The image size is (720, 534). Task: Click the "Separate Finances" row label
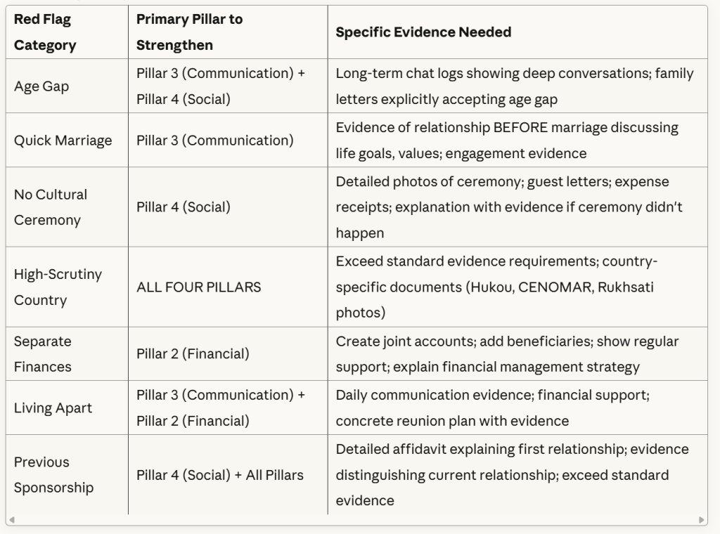pos(42,354)
